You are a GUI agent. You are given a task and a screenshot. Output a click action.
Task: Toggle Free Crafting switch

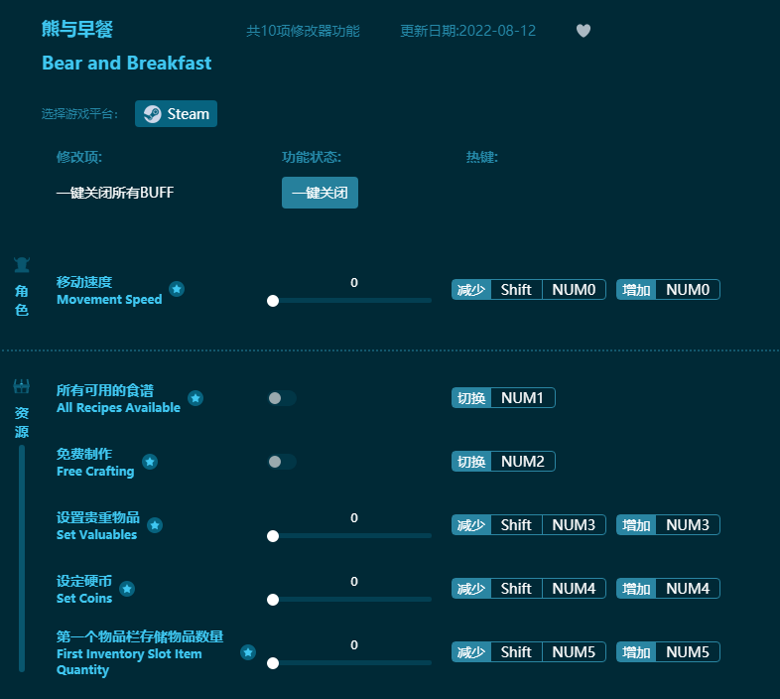click(x=282, y=462)
